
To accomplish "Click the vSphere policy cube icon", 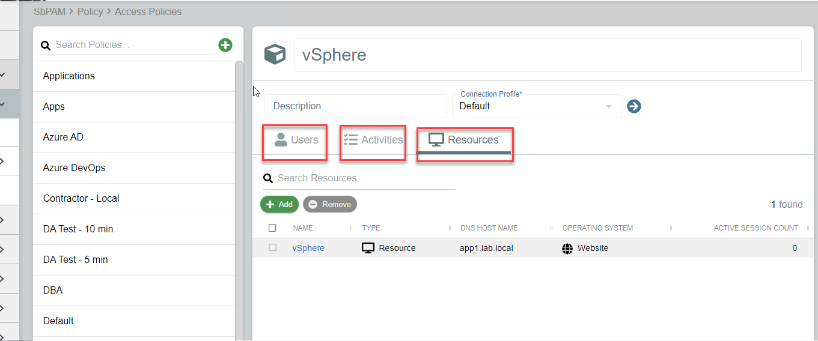I will coord(275,55).
